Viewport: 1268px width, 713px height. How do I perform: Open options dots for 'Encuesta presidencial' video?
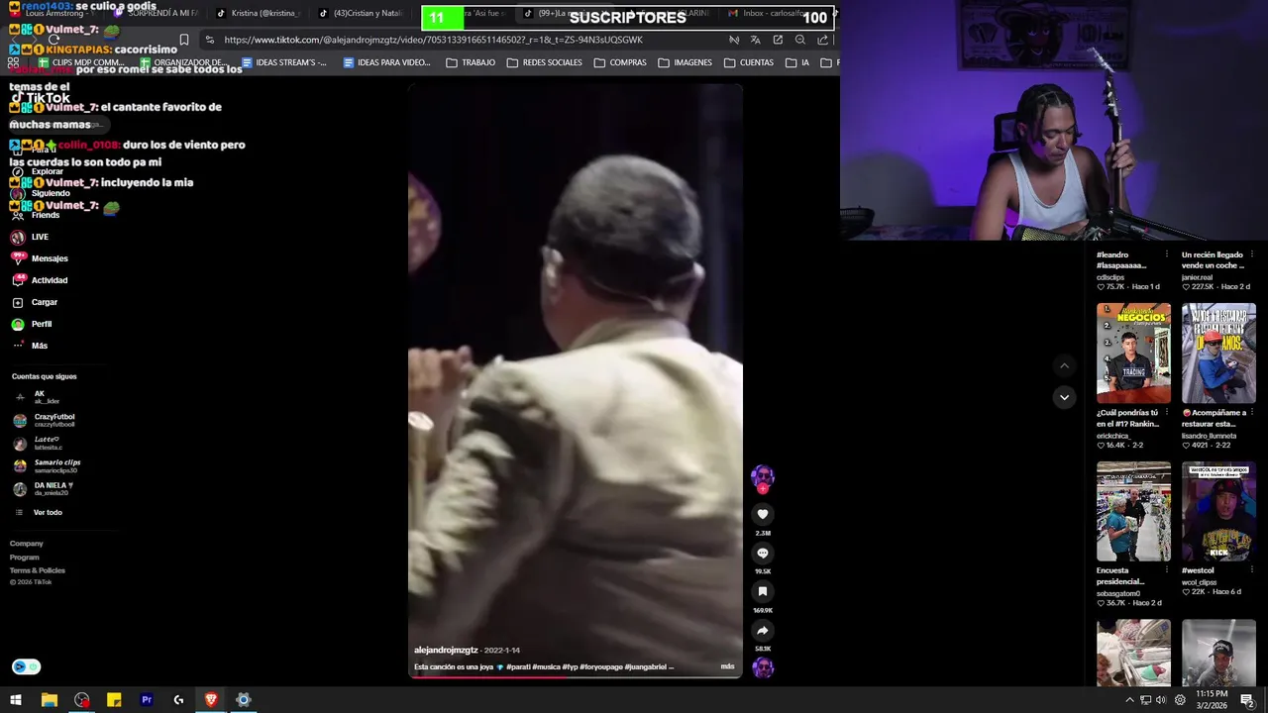(x=1166, y=571)
